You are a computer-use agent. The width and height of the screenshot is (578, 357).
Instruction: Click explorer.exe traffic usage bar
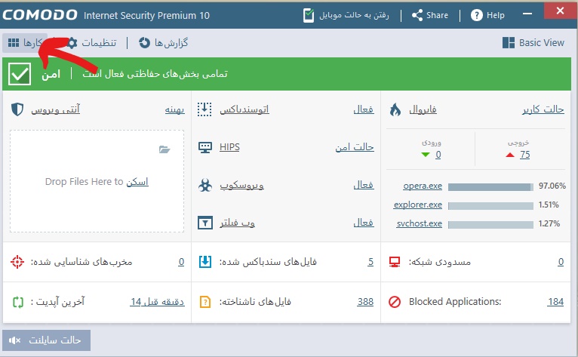coord(490,206)
